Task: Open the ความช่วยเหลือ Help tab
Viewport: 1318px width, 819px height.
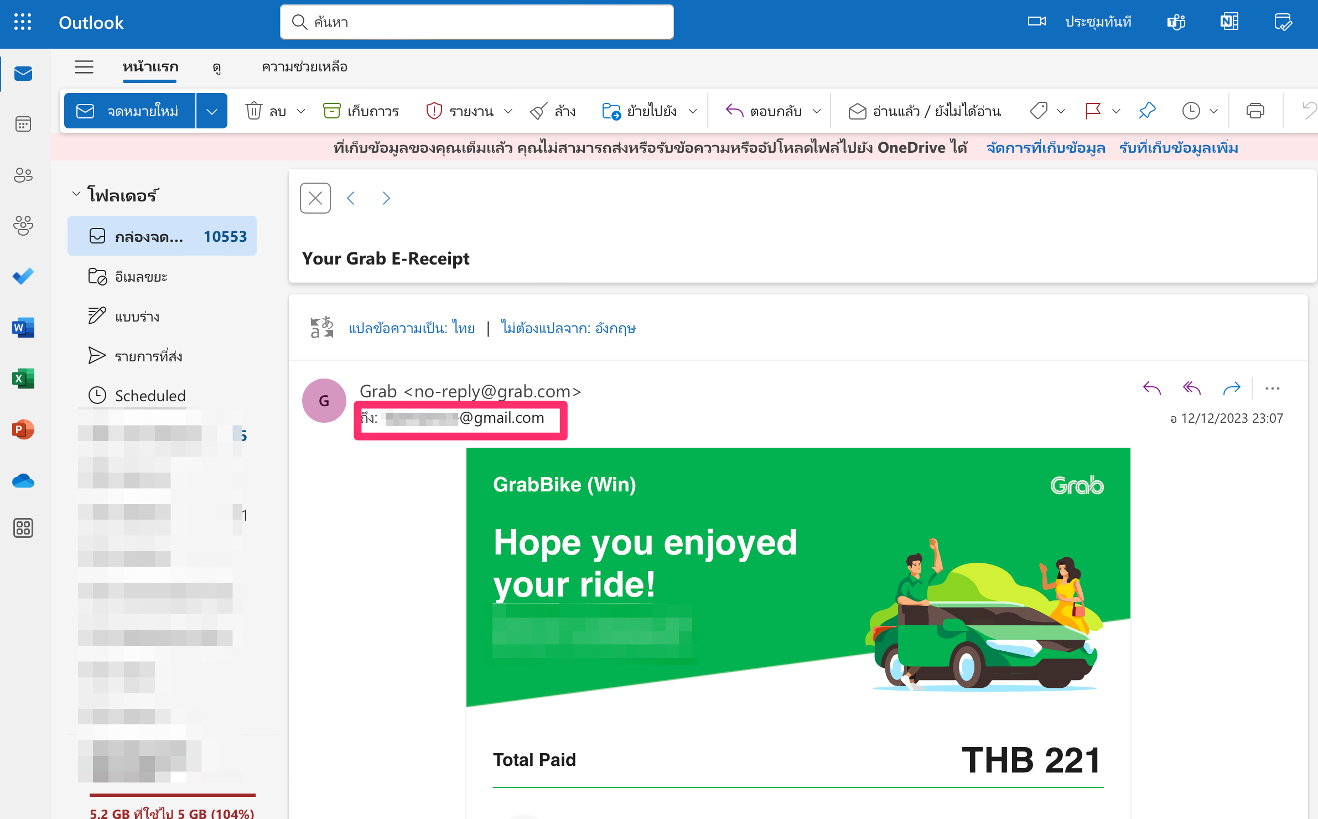Action: coord(304,67)
